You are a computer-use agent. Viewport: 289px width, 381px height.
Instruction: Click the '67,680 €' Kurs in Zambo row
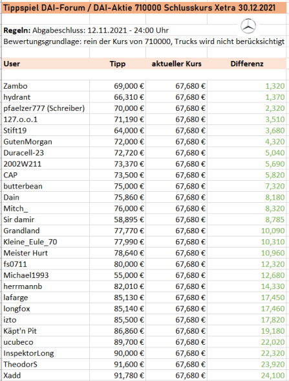click(x=190, y=86)
